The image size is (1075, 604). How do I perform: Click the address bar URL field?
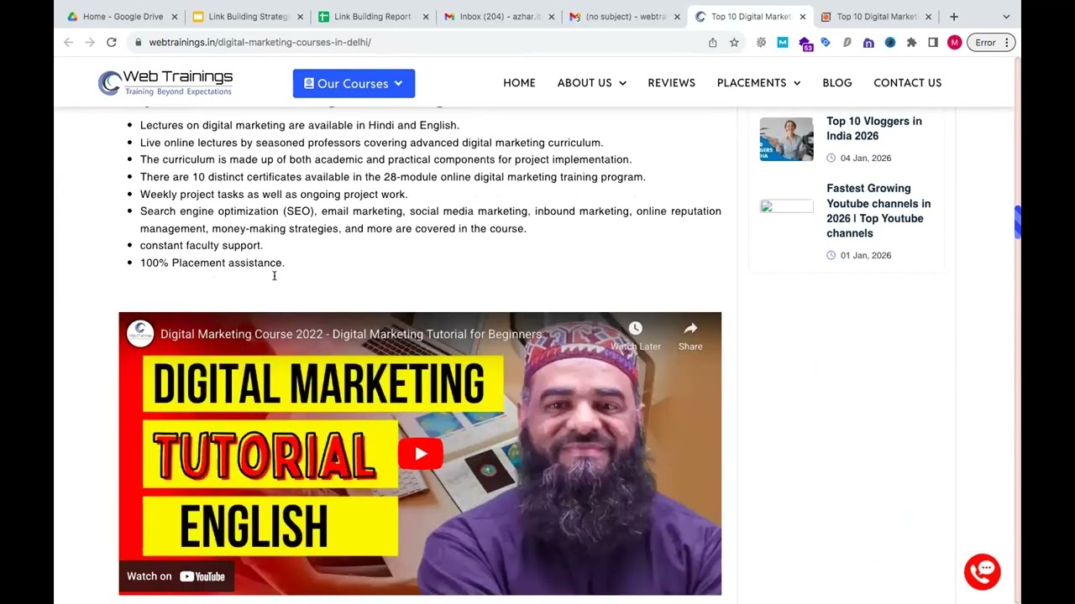click(420, 42)
